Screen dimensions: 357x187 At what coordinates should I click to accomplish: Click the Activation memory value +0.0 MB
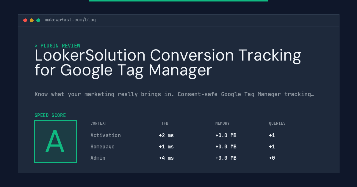226,135
